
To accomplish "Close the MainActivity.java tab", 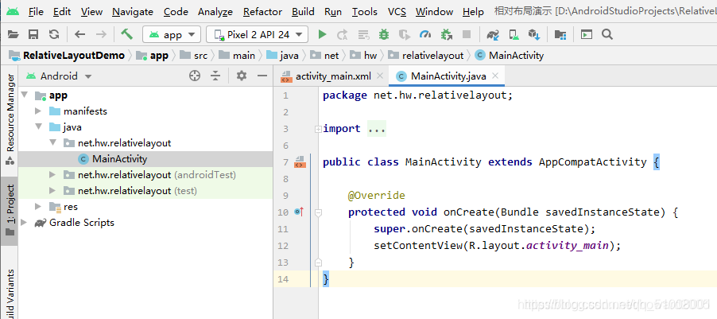I will 494,76.
